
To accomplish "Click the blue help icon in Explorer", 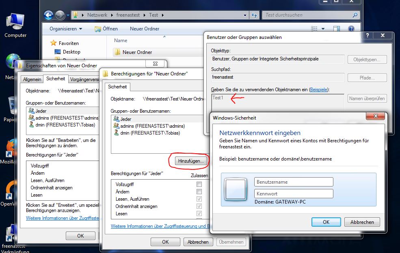I will (351, 29).
